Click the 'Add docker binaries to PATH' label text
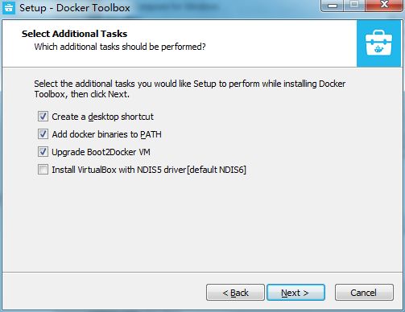 coord(106,134)
